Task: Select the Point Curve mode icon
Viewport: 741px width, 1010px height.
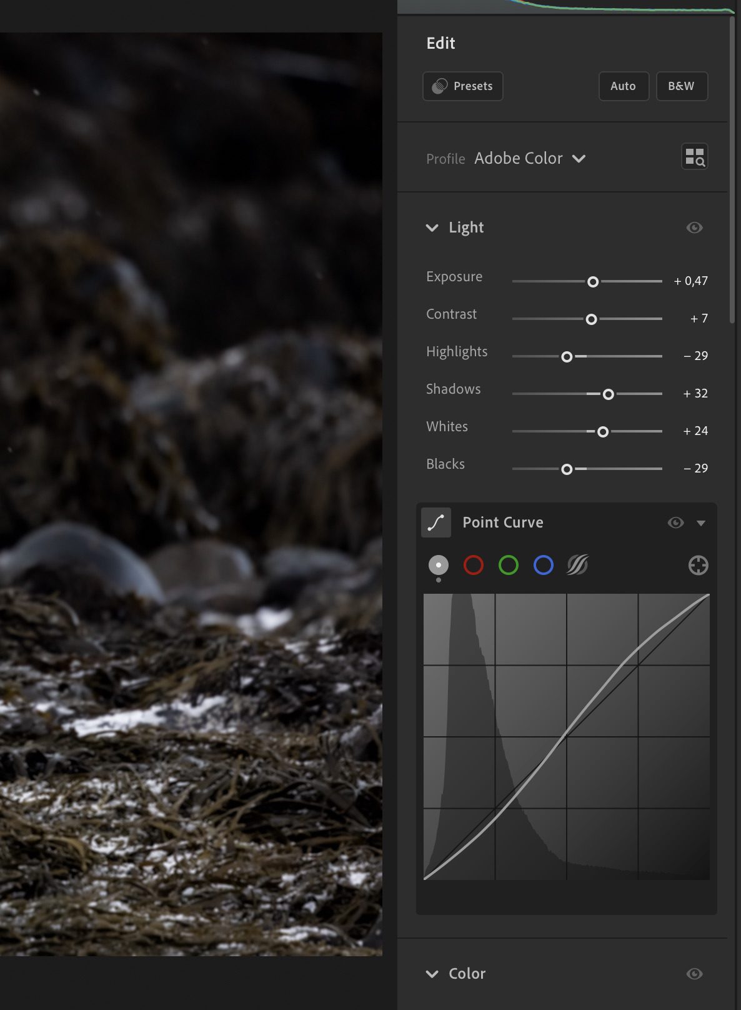Action: pyautogui.click(x=436, y=522)
